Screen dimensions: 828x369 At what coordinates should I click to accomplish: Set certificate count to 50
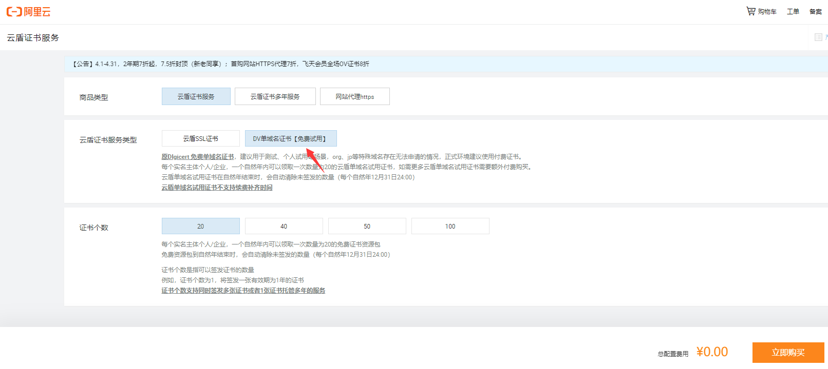tap(367, 226)
